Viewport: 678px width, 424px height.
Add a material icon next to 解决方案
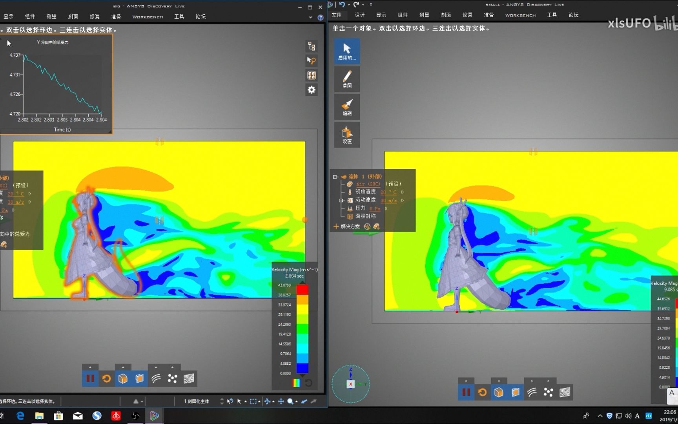coord(377,227)
